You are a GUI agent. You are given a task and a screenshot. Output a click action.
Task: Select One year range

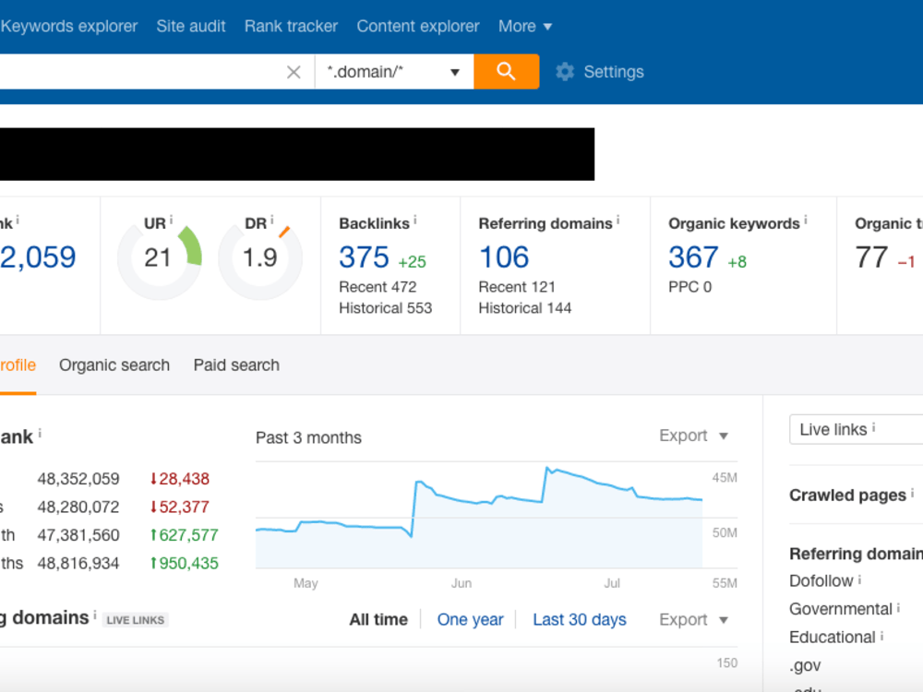[x=471, y=620]
